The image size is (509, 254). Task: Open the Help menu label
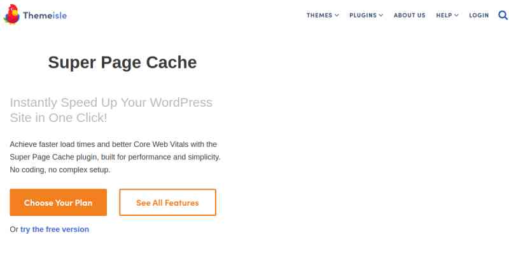click(443, 15)
